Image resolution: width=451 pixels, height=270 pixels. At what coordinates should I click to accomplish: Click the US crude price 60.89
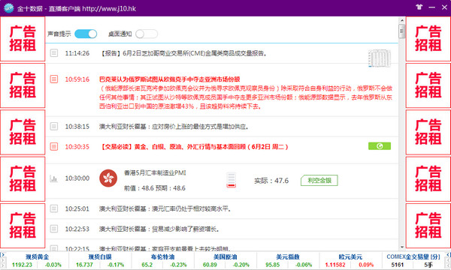click(x=210, y=265)
